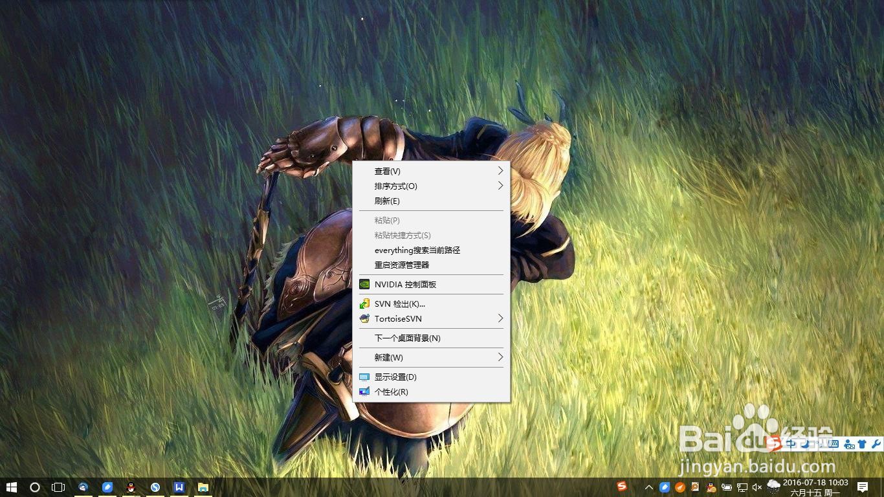
Task: Unmute the muted volume speaker icon
Action: click(757, 487)
